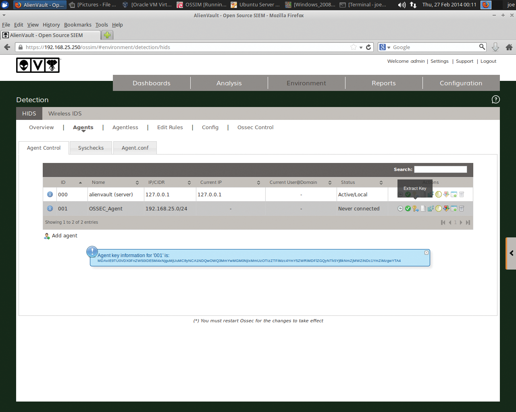Viewport: 516px width, 412px height.
Task: Focus the agent table Search field
Action: (441, 169)
